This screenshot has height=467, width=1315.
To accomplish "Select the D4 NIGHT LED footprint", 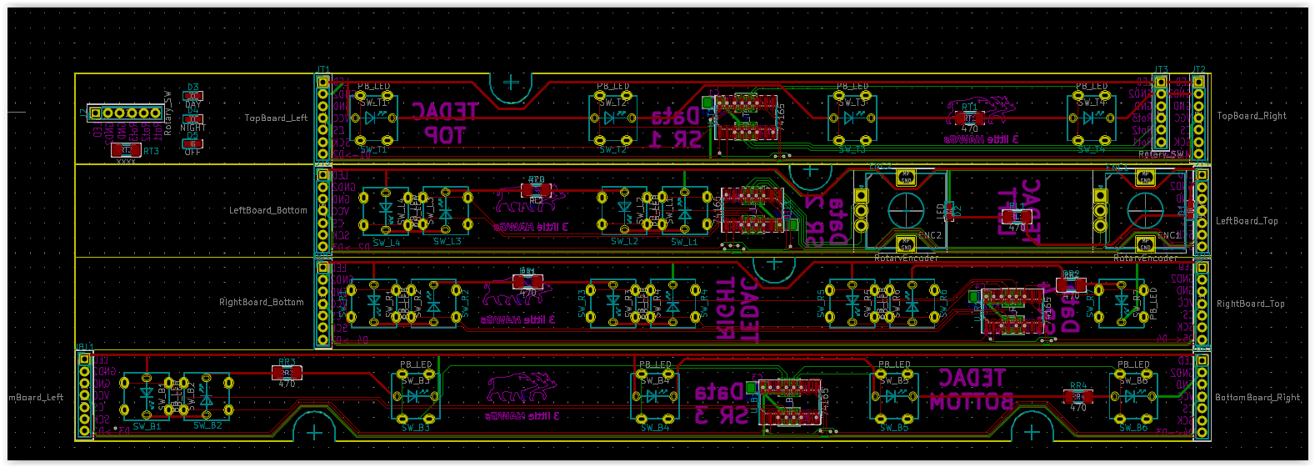I will click(x=192, y=119).
